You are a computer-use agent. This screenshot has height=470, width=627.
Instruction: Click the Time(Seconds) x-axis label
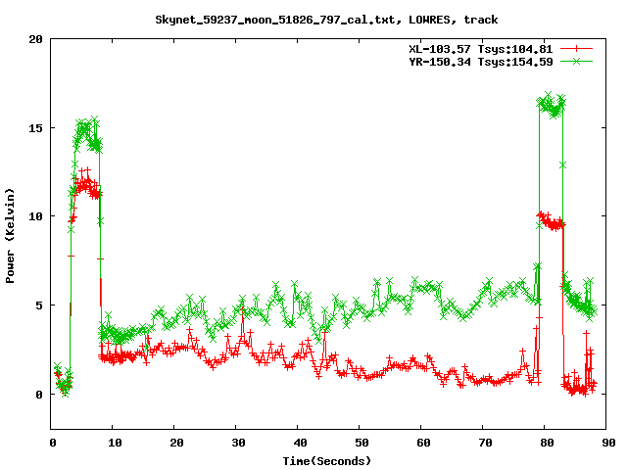coord(327,461)
